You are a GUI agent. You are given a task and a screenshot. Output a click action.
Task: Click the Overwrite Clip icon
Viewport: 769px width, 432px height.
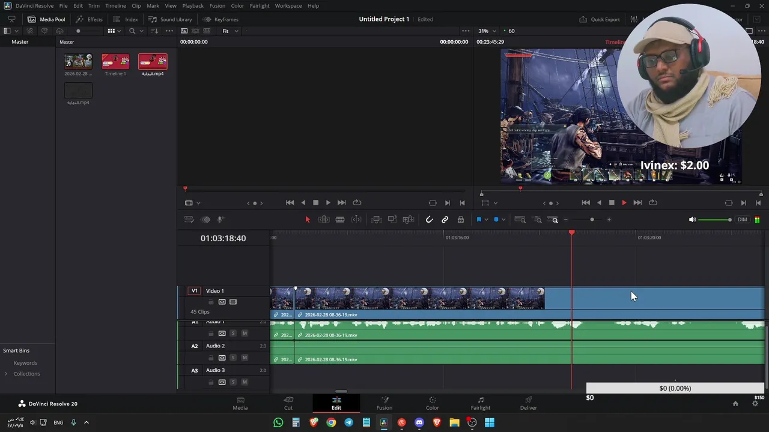[392, 220]
